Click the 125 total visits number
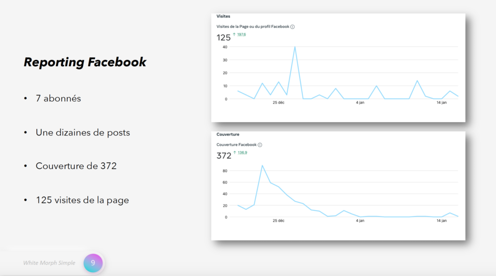 pyautogui.click(x=223, y=37)
